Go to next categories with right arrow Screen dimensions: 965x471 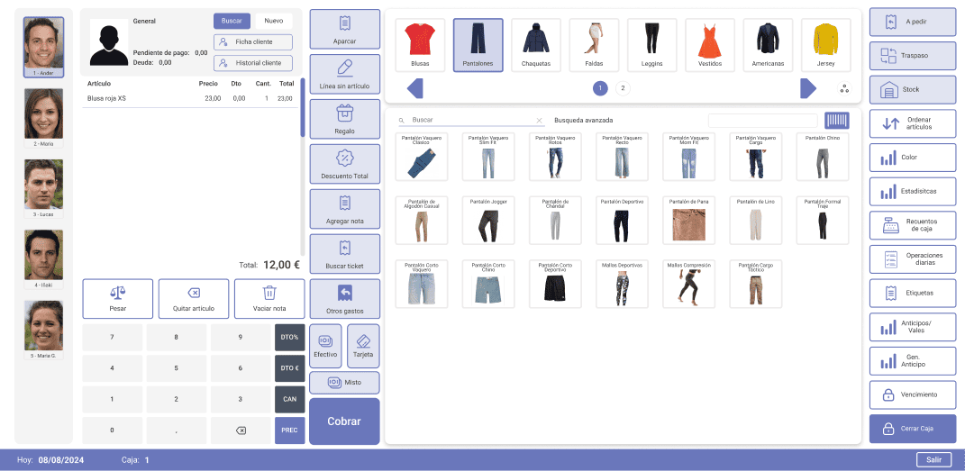(x=808, y=88)
